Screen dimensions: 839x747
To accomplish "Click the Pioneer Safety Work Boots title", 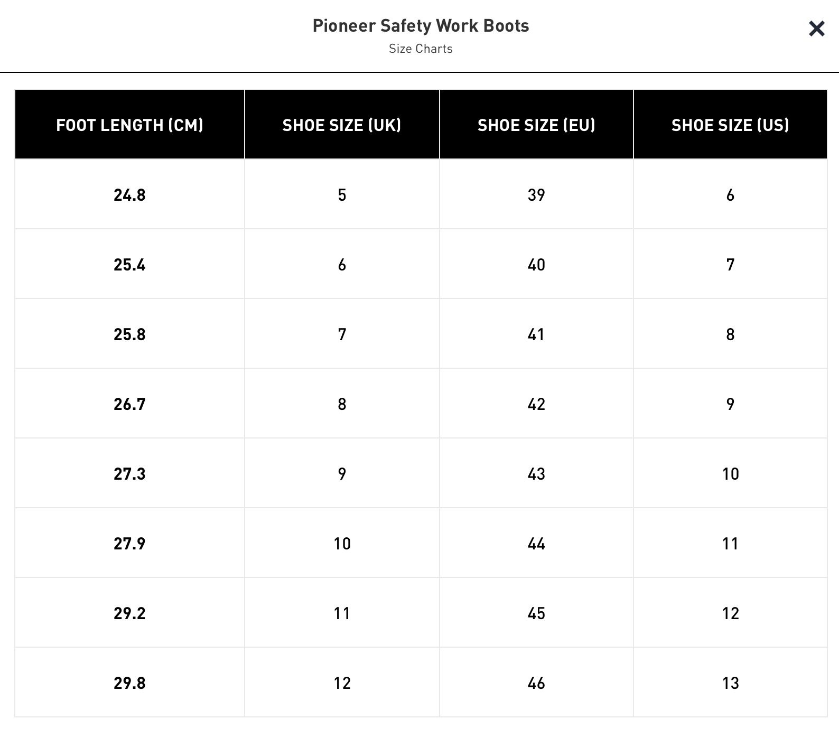I will click(x=421, y=25).
